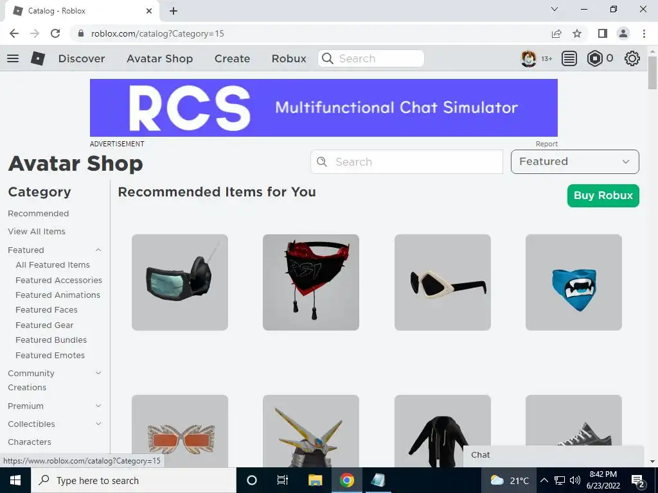The image size is (658, 493).
Task: Select Featured Gear
Action: 44,325
